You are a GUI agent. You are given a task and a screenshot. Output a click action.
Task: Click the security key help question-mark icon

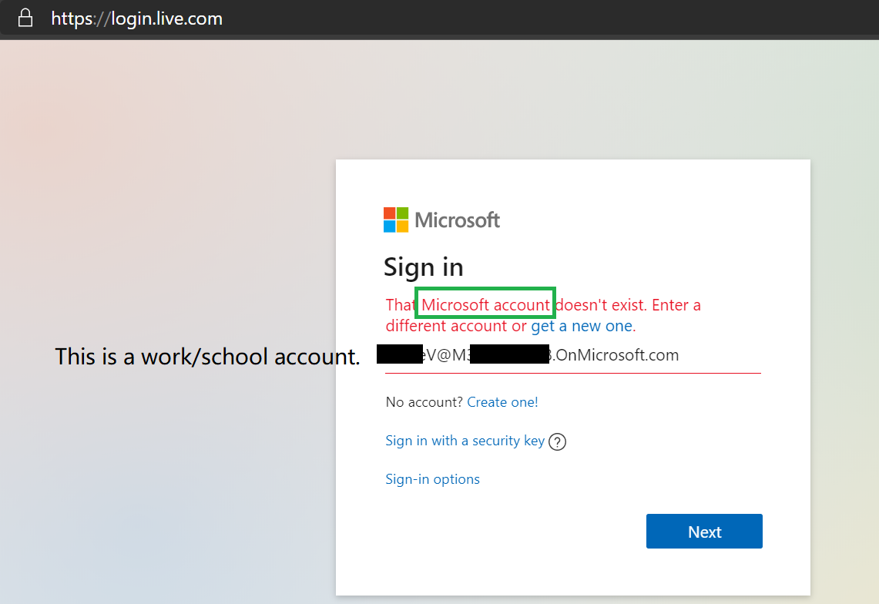tap(557, 442)
